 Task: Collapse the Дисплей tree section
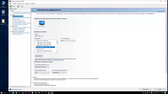coord(10,15)
